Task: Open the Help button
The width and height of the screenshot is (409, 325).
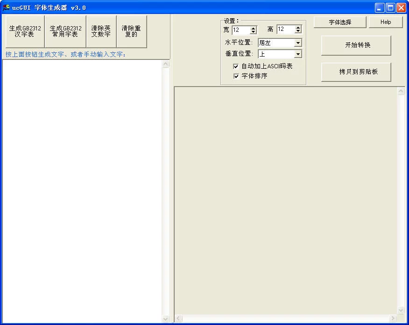Action: click(385, 22)
